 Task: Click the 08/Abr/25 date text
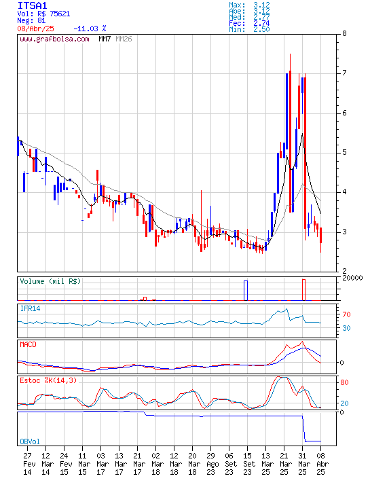35,29
